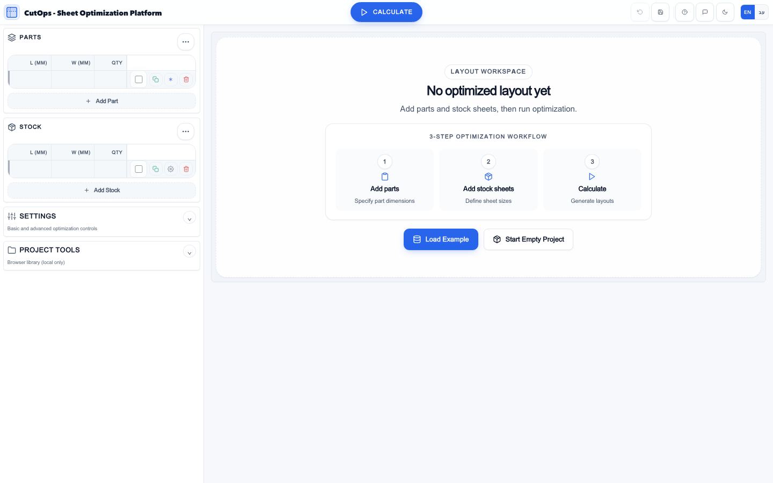This screenshot has height=483, width=773.
Task: Click the L (MM) input in Parts table
Action: pos(30,79)
